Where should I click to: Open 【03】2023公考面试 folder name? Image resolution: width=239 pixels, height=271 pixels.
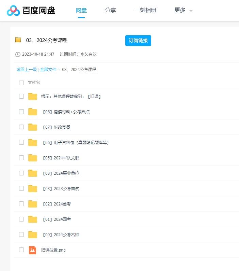[x=60, y=188]
